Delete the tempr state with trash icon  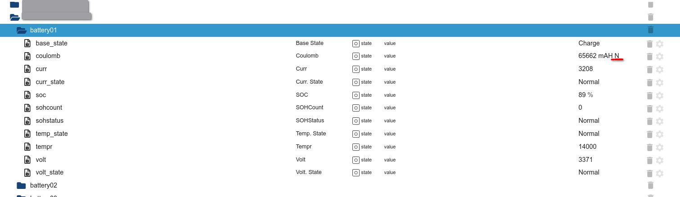point(649,147)
